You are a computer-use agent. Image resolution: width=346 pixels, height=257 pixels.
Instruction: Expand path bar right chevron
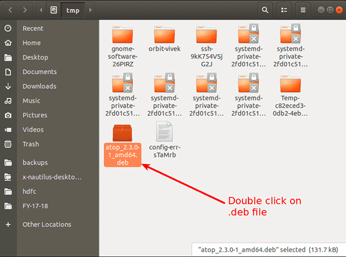pos(90,10)
